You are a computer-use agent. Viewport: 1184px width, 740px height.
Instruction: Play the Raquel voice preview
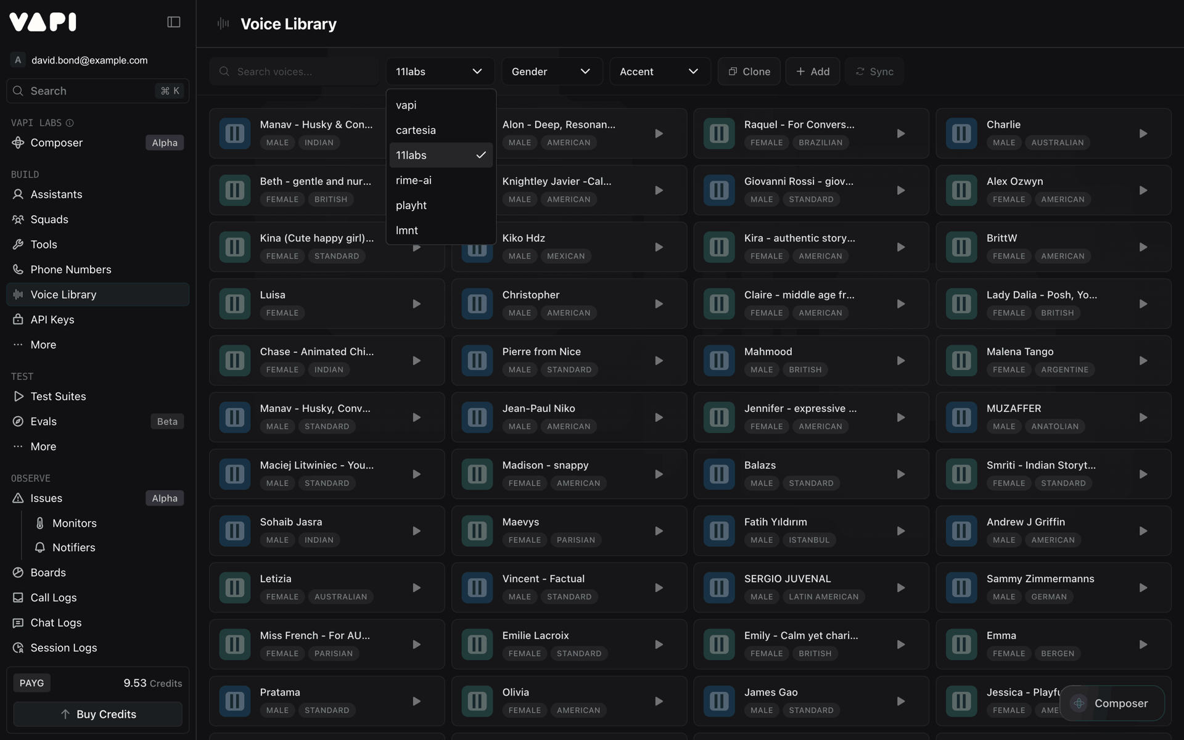(x=901, y=134)
